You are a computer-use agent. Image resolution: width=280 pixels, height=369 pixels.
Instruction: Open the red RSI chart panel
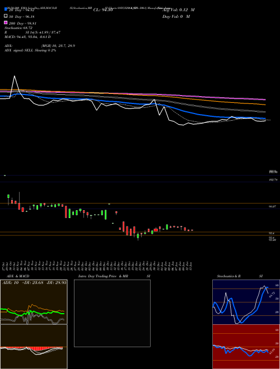click(x=246, y=347)
